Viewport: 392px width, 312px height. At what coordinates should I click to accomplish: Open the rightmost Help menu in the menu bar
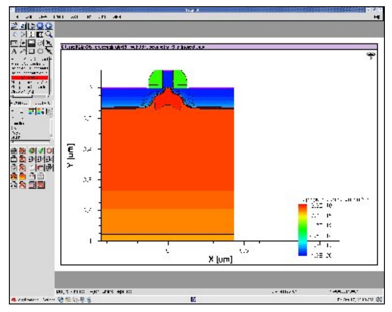(x=377, y=17)
